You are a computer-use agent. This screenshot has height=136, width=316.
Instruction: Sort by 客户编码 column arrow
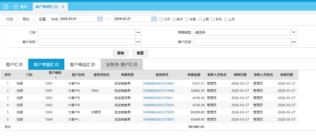click(x=55, y=77)
